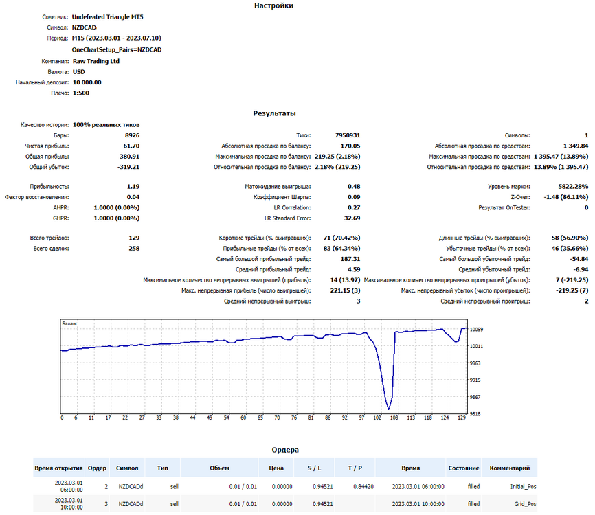Click the 9818 tick on balance axis
The image size is (595, 515).
pyautogui.click(x=475, y=414)
